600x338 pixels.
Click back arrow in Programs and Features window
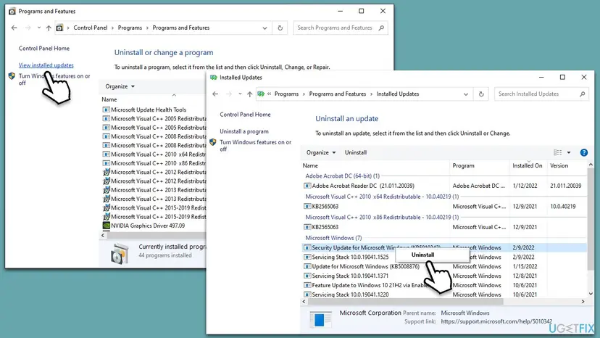point(14,28)
